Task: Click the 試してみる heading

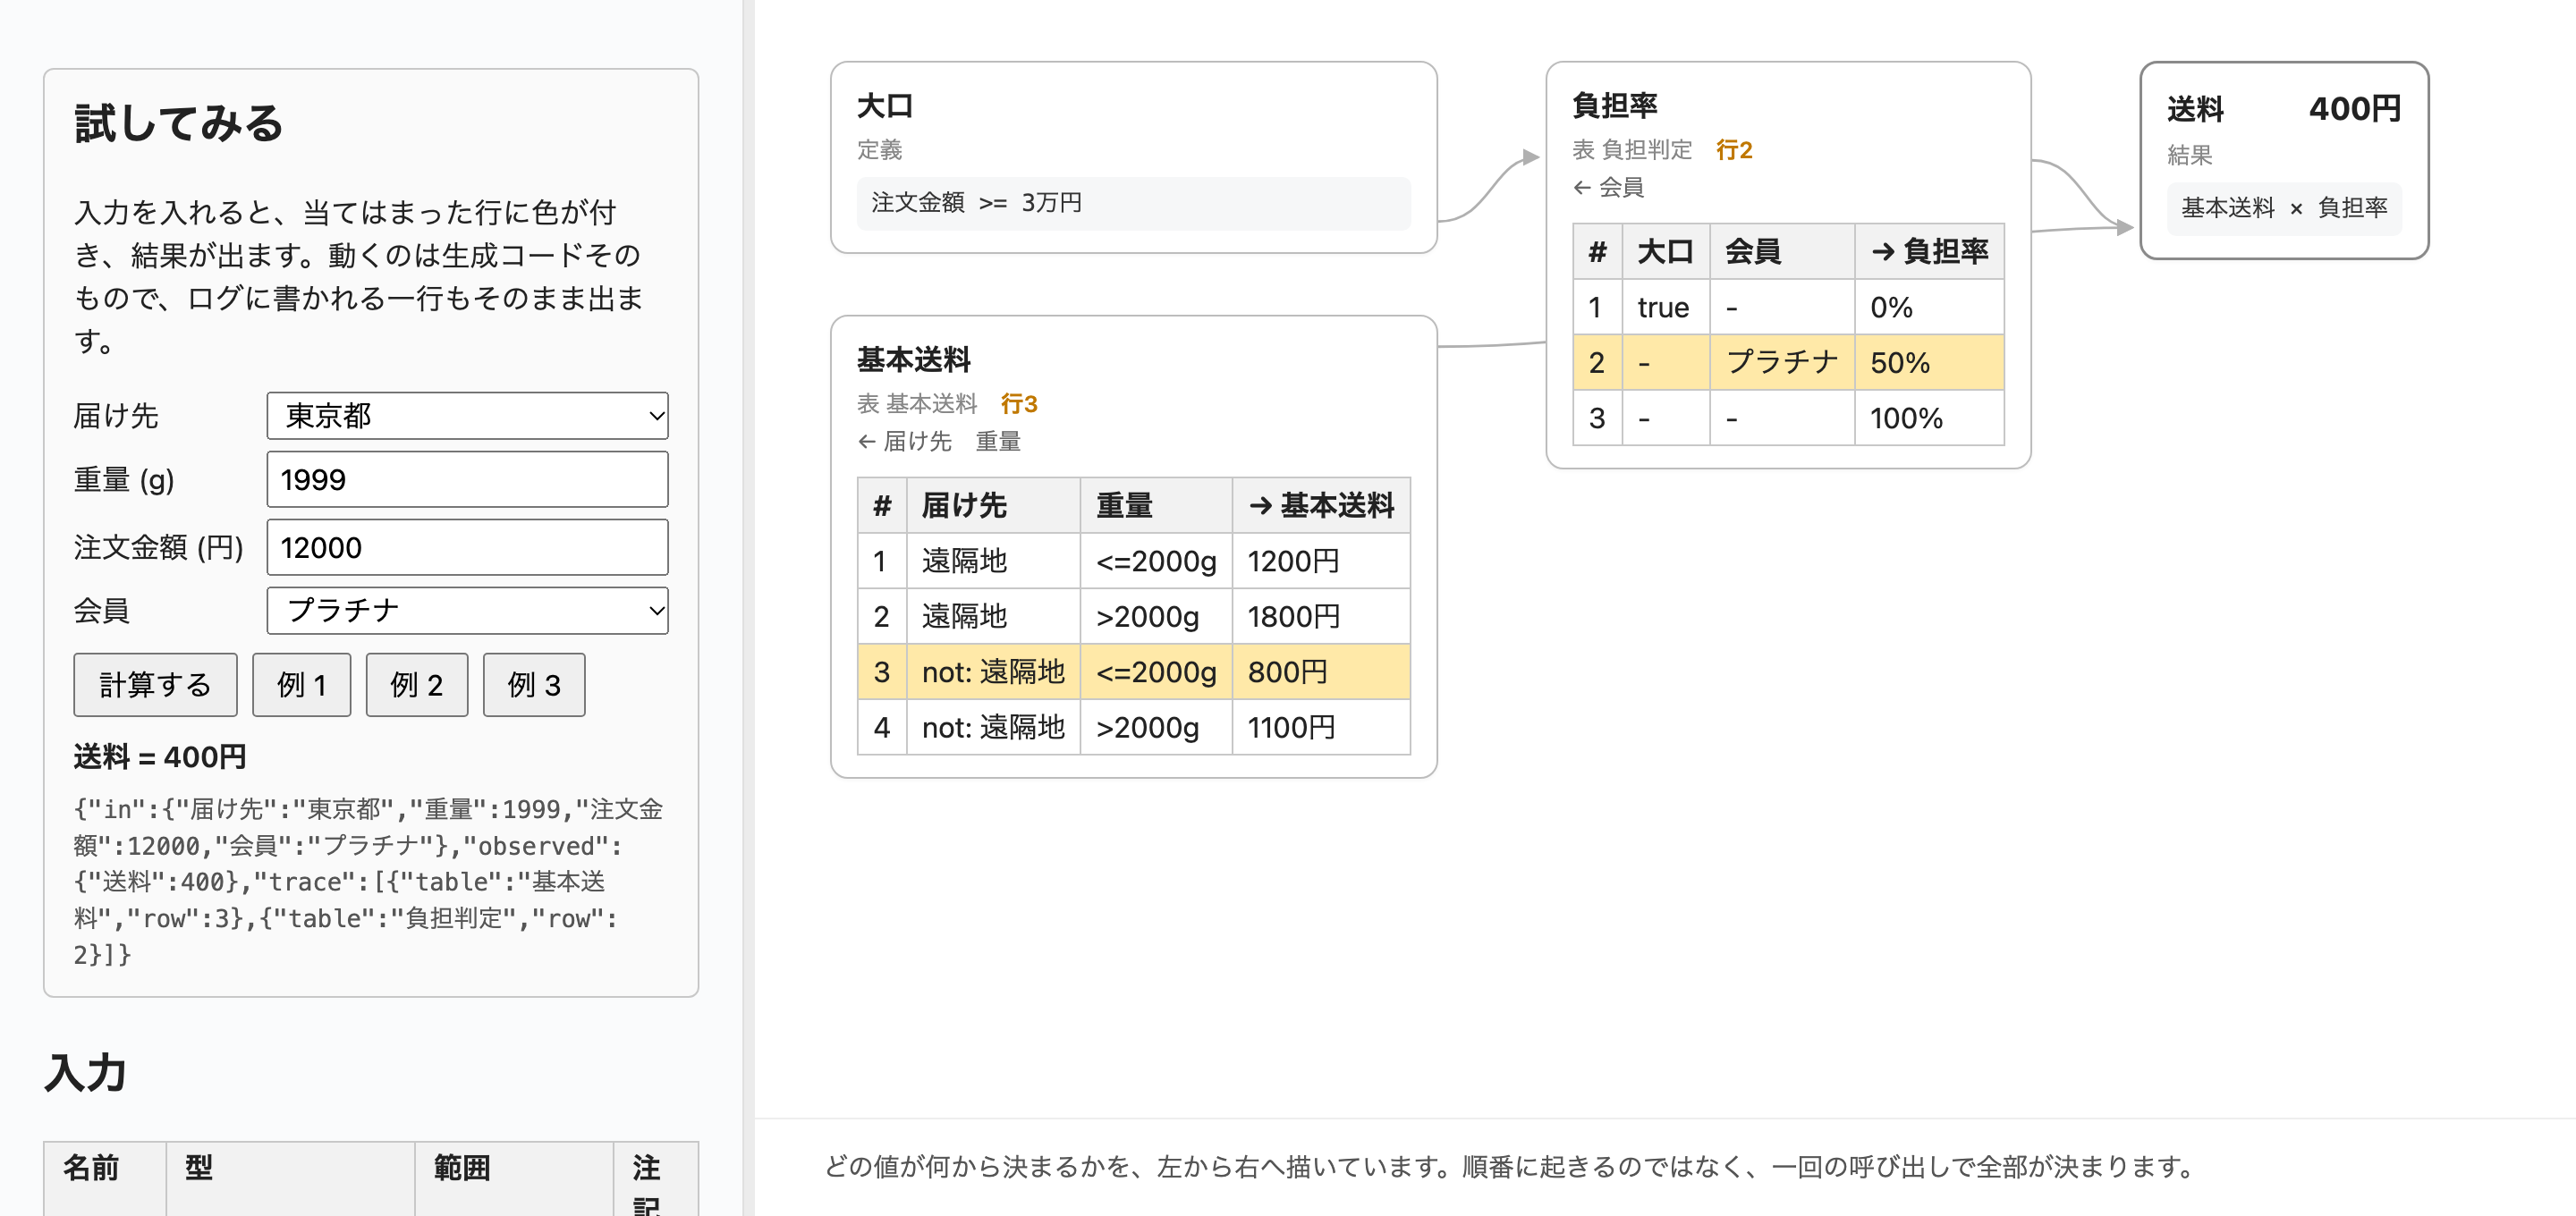Action: [x=179, y=124]
